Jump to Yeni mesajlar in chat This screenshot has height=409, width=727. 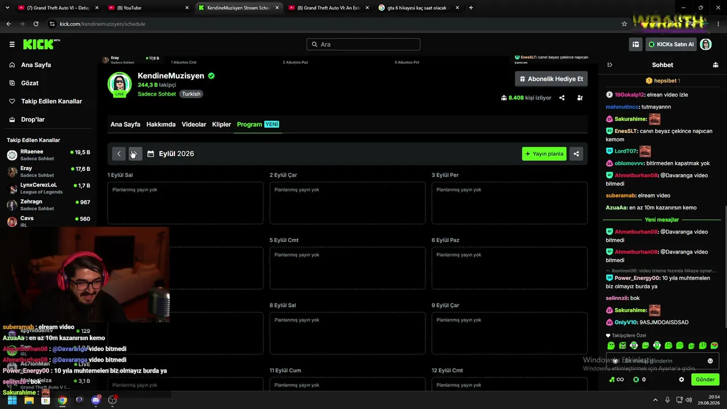point(662,220)
